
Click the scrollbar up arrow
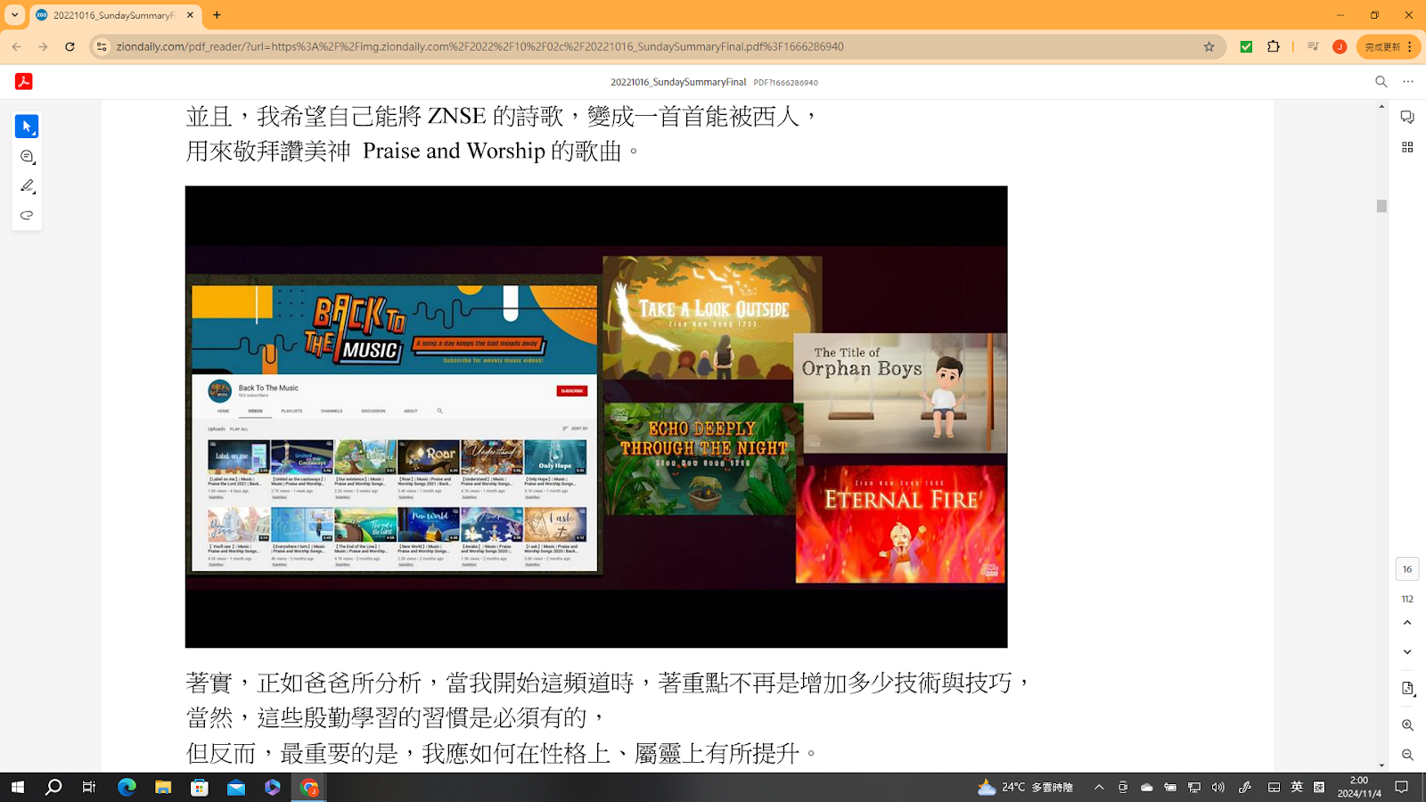[x=1381, y=106]
